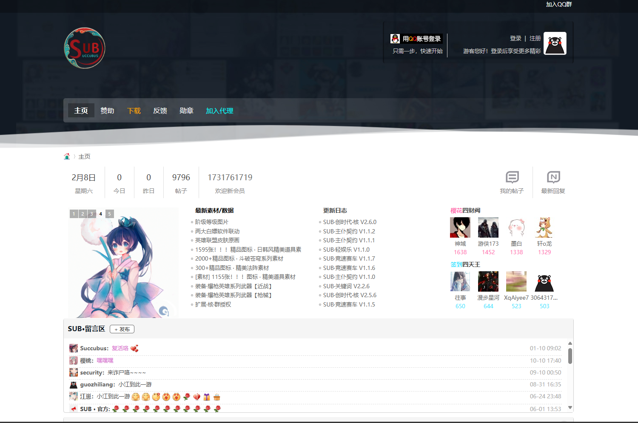Viewport: 638px width, 423px height.
Task: Switch to the 下载 tab
Action: pos(134,111)
